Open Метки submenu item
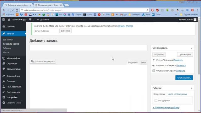Image resolution: width=201 pixels, height=113 pixels. pos(6,52)
